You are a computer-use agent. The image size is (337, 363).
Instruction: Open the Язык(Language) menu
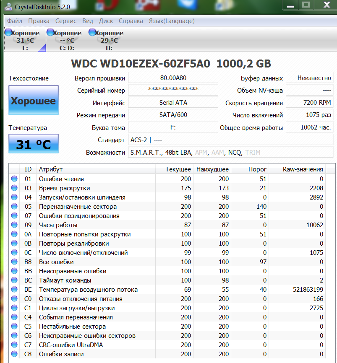[x=172, y=21]
